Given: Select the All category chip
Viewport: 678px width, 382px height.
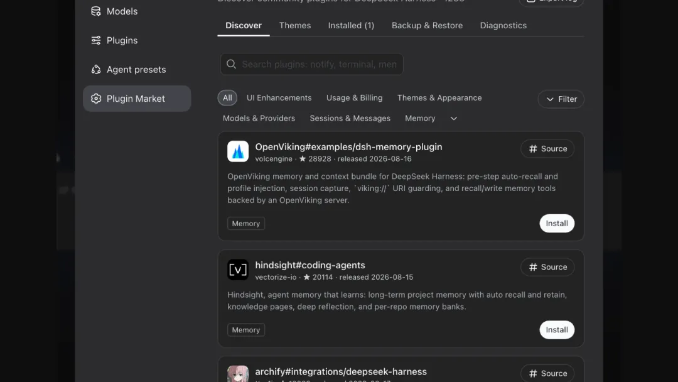Looking at the screenshot, I should coord(227,98).
